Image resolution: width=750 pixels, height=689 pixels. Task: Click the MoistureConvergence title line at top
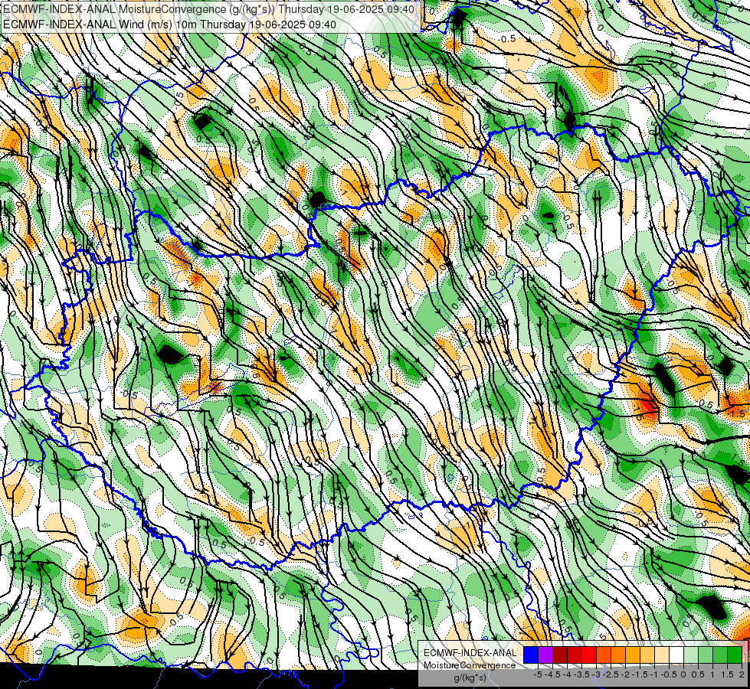208,9
